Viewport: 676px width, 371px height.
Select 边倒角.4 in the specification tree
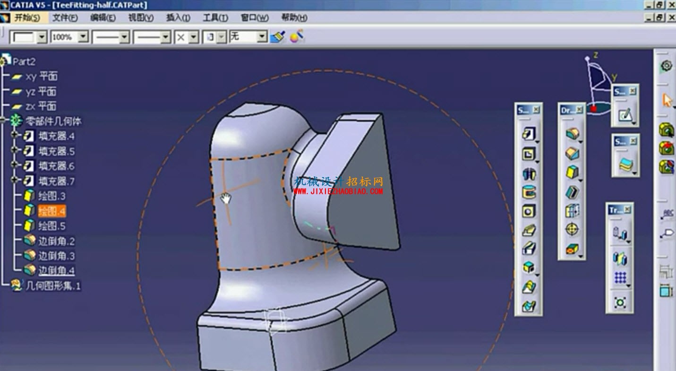[57, 271]
